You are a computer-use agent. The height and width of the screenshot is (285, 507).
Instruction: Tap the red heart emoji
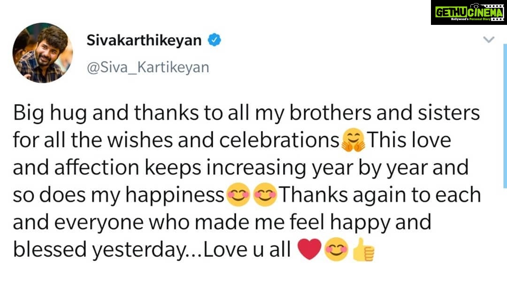coord(309,249)
